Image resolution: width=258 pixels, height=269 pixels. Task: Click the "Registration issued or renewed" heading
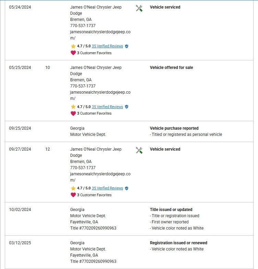(x=179, y=243)
